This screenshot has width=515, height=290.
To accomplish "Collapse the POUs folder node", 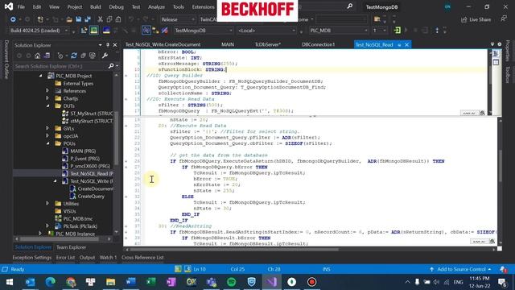I will [47, 143].
